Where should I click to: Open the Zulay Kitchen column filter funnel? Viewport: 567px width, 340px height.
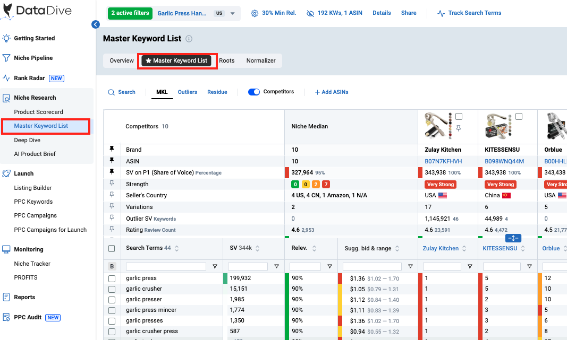coord(470,266)
